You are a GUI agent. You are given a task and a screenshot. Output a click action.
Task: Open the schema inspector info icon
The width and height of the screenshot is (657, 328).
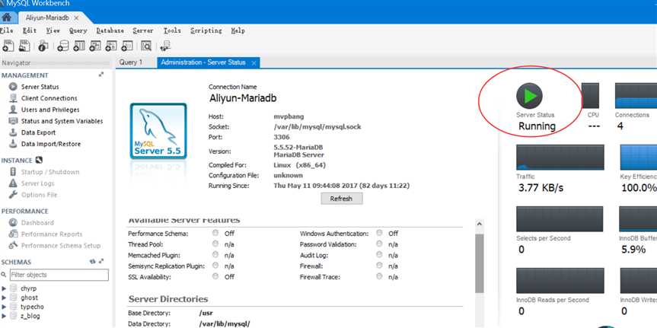pos(43,46)
